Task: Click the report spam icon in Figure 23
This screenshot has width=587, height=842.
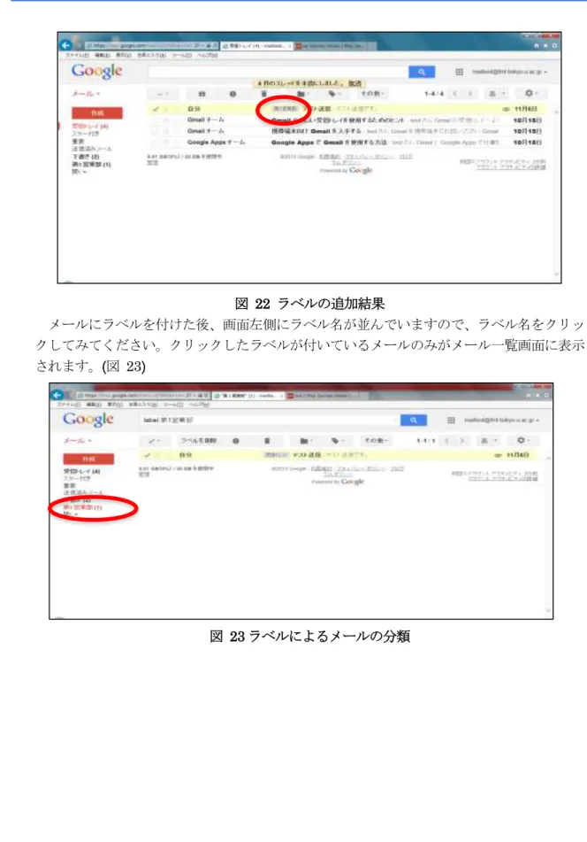Action: (x=236, y=441)
